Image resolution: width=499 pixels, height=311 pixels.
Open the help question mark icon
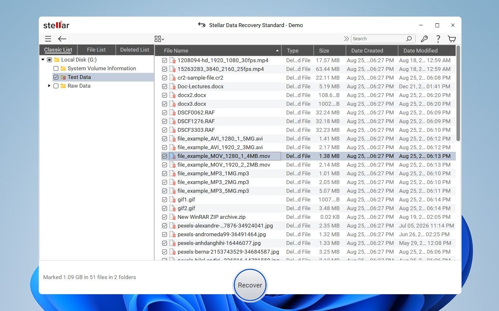click(x=438, y=39)
